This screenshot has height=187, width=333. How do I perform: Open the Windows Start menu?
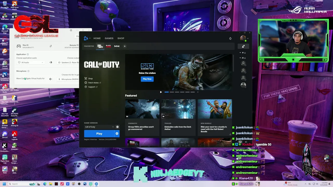tap(4, 184)
